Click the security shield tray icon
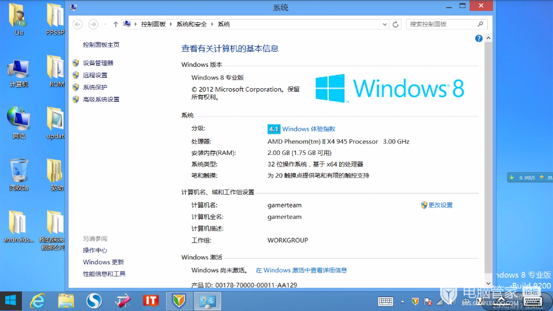553x311 pixels. click(415, 301)
